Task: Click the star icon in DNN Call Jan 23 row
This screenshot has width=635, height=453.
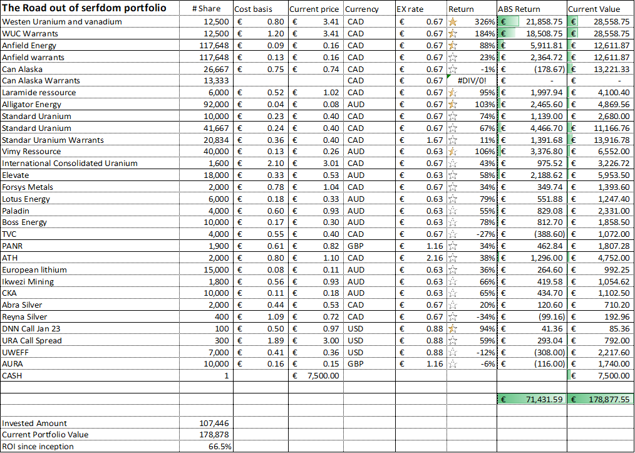Action: [x=453, y=328]
